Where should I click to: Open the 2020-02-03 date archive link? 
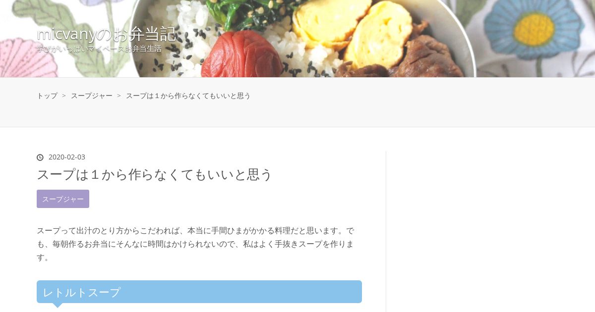pos(67,157)
